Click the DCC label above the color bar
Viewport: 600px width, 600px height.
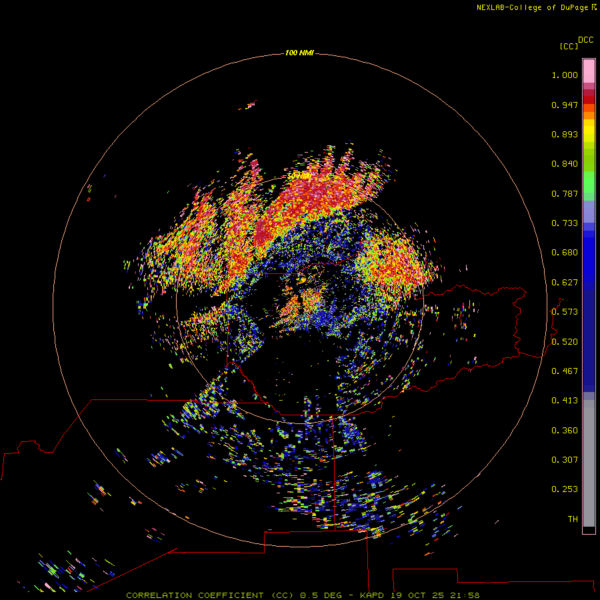tap(585, 40)
